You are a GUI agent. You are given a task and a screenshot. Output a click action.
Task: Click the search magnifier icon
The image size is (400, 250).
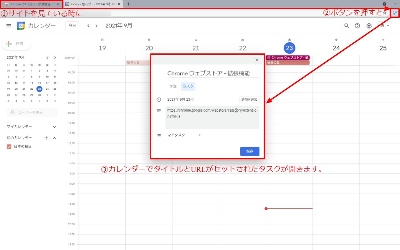pos(346,26)
